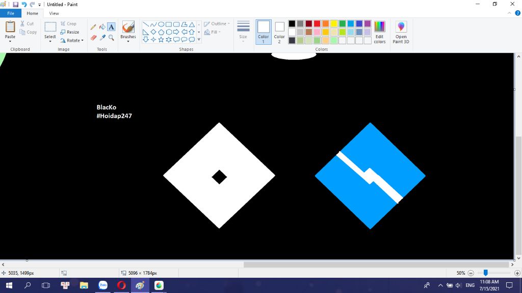
Task: Pick the Right arrow shape
Action: tap(176, 32)
